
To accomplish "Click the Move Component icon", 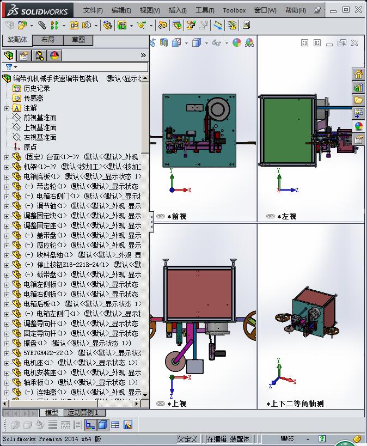I will coord(87,26).
